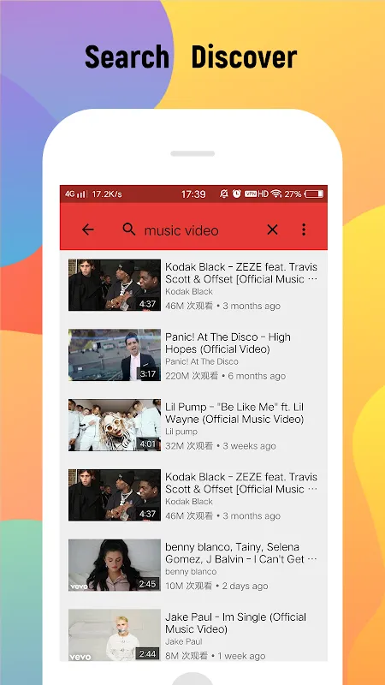
Task: Open the Jake Paul Im Single thumbnail
Action: [115, 634]
